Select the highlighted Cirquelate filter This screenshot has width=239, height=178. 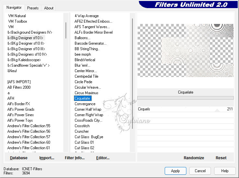[83, 98]
